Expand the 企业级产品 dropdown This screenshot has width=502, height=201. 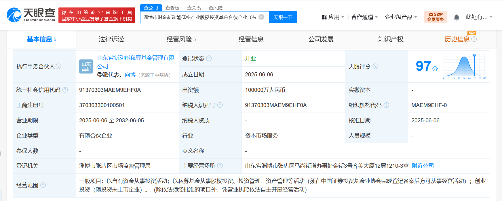tap(401, 17)
